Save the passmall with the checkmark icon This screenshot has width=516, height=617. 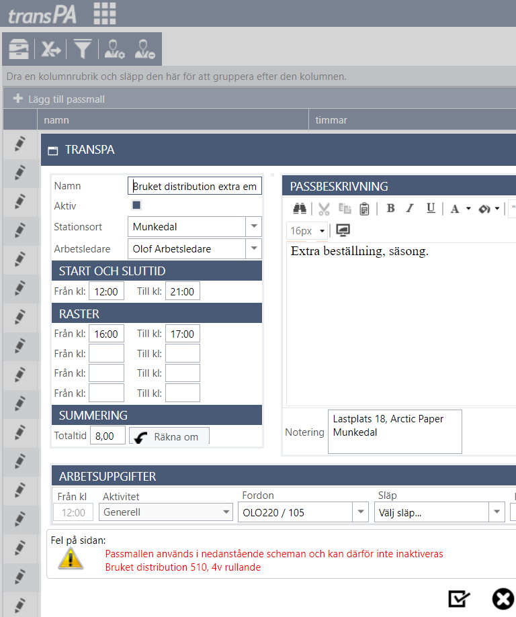pyautogui.click(x=459, y=599)
